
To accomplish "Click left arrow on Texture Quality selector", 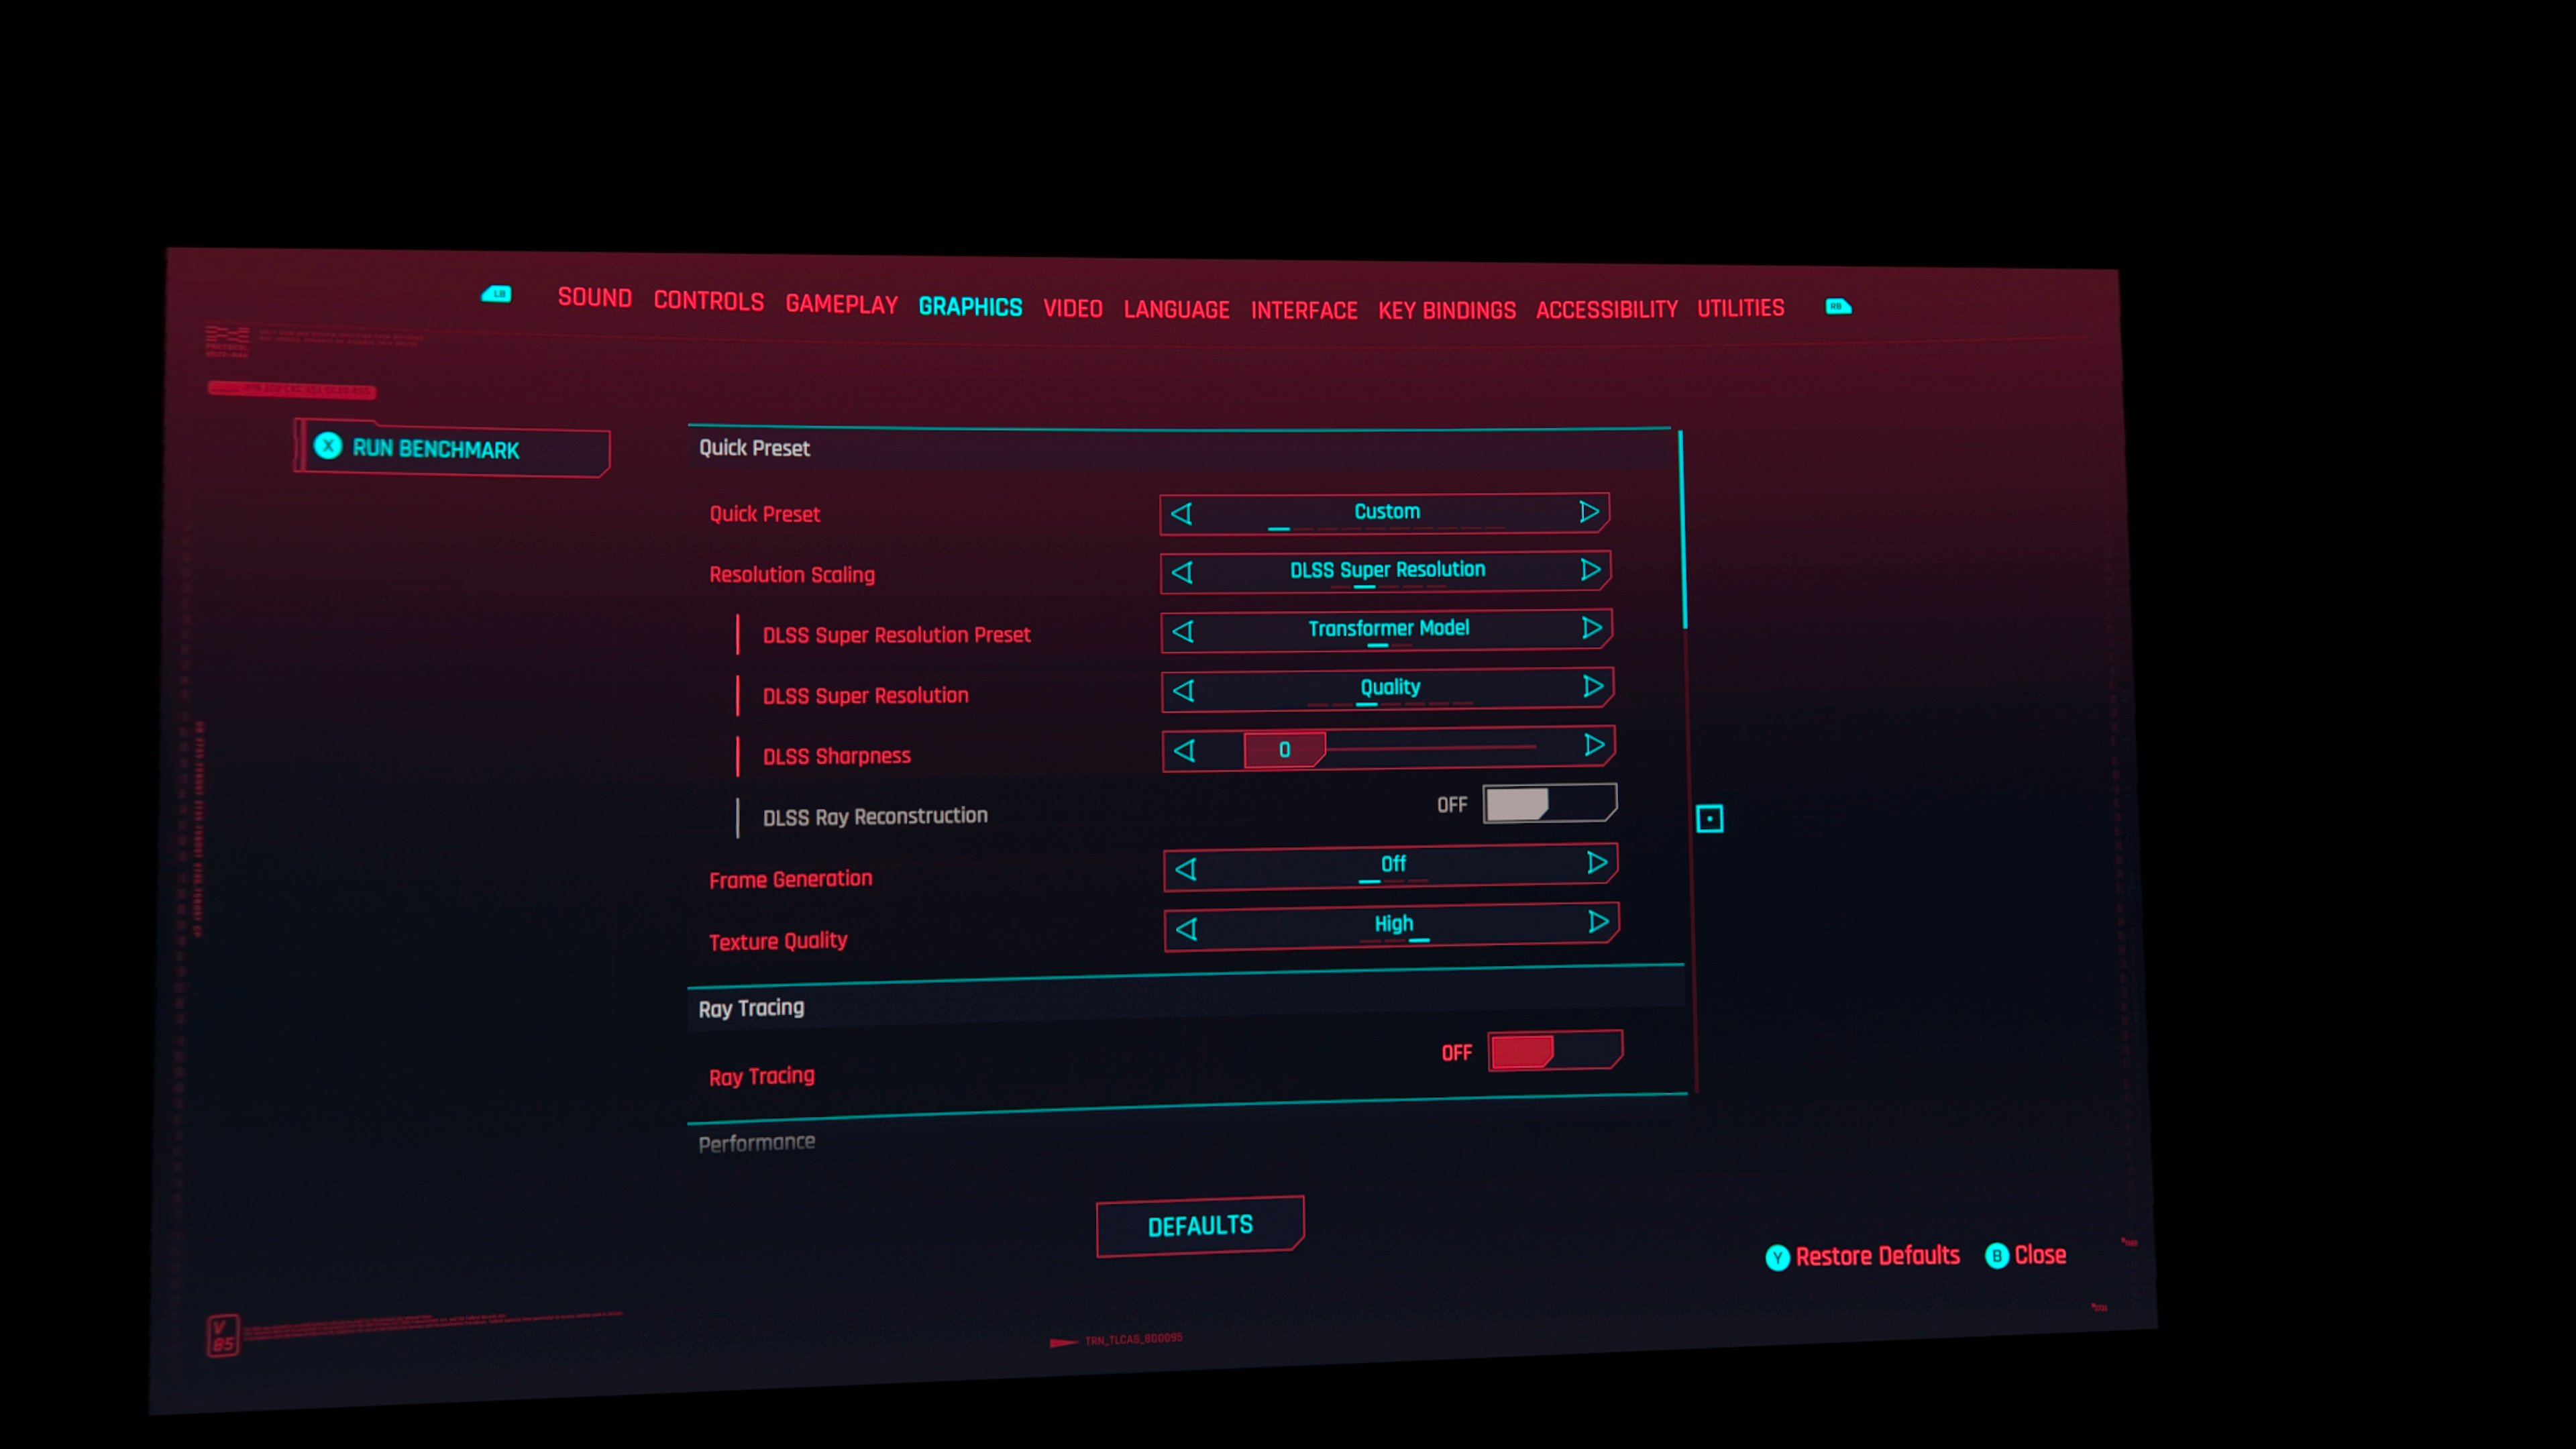I will pos(1187,929).
